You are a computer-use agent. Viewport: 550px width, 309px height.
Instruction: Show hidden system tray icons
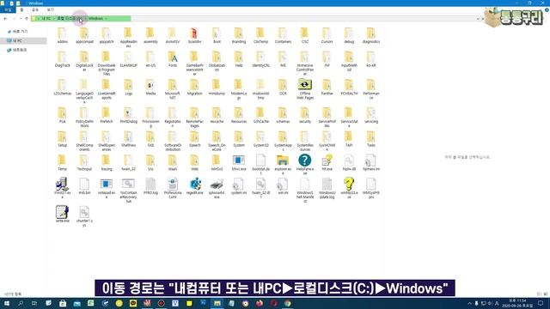tap(469, 303)
